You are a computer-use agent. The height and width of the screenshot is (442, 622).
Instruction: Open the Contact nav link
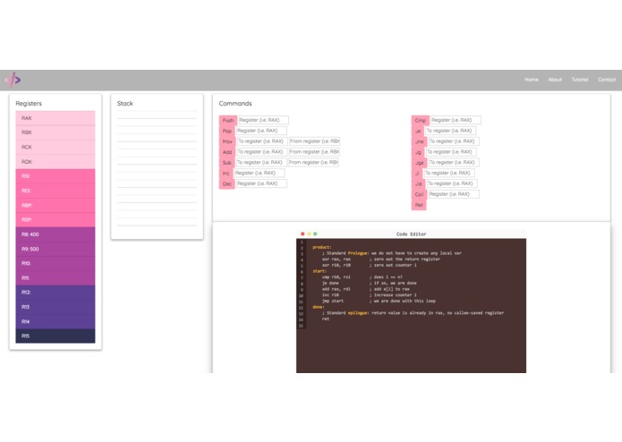[x=607, y=80]
